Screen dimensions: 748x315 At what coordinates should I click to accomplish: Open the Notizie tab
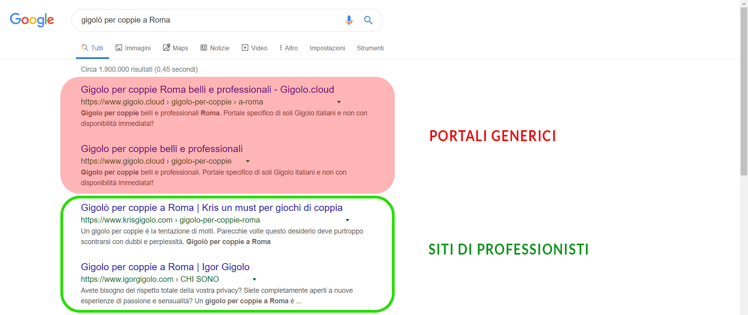pos(215,48)
